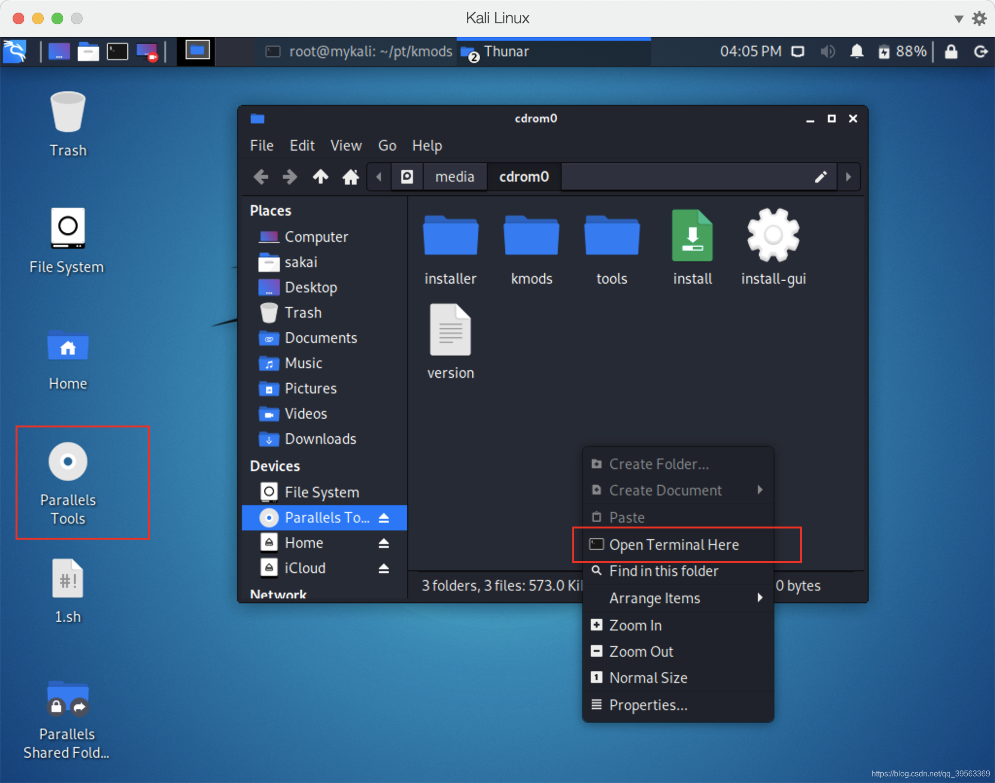This screenshot has width=995, height=783.
Task: Eject the Parallels Tools device
Action: tap(384, 518)
